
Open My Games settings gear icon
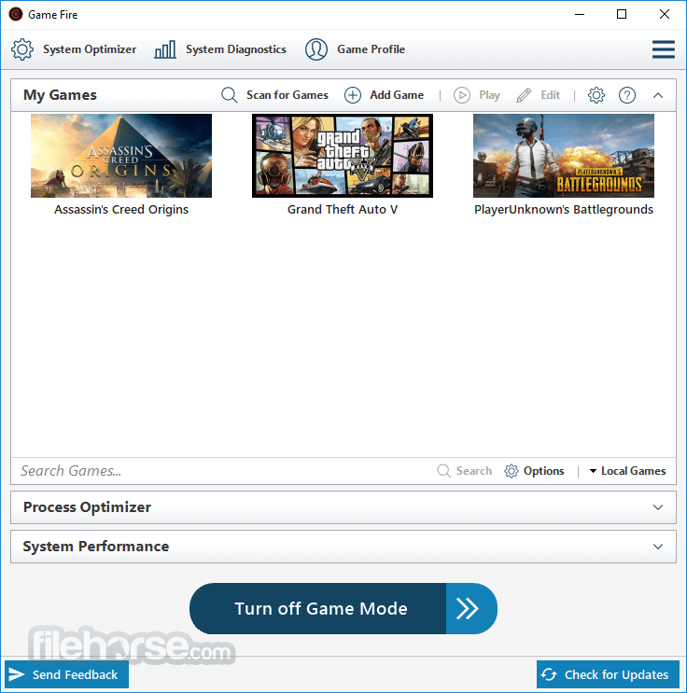(x=596, y=95)
